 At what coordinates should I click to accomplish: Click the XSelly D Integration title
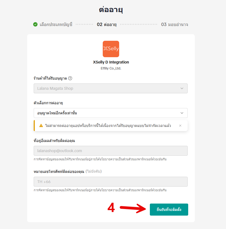(111, 62)
